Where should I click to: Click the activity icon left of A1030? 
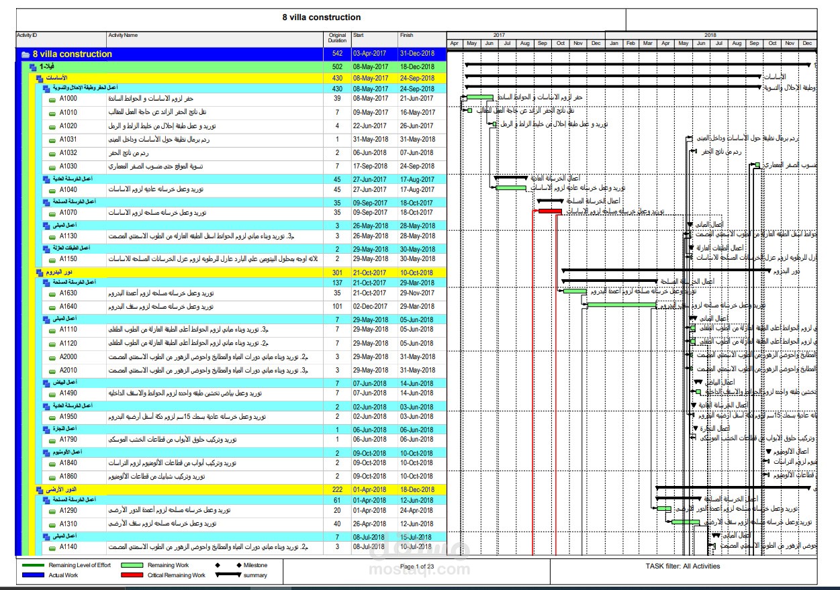coord(52,166)
